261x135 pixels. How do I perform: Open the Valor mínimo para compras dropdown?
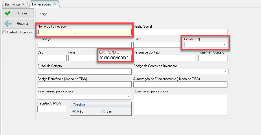(128, 97)
